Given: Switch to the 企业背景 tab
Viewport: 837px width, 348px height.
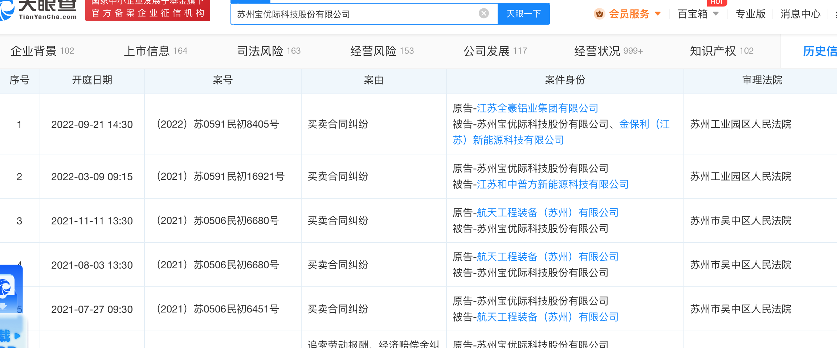Looking at the screenshot, I should (x=42, y=51).
